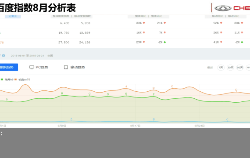
Task: Click the 整体搜索指数 column header
Action: [61, 16]
